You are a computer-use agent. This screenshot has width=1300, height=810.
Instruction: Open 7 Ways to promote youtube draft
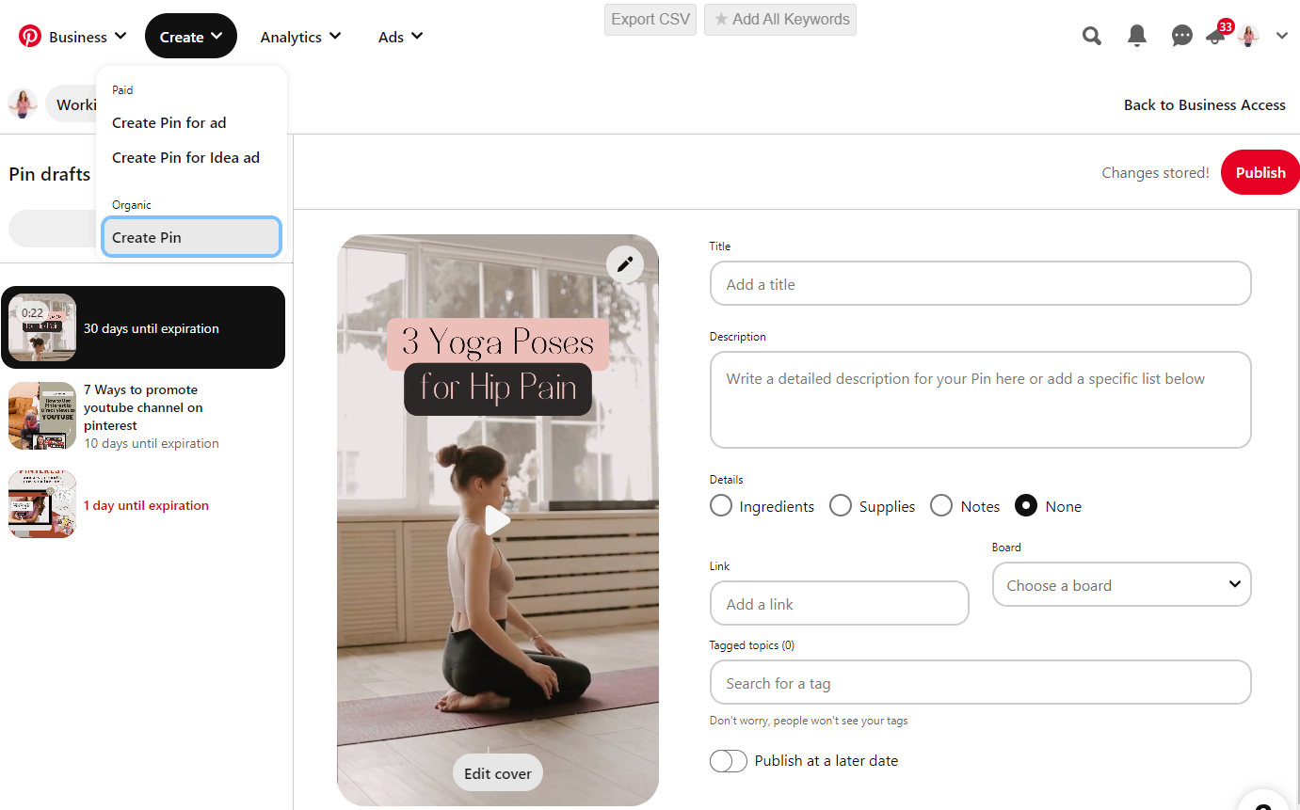pos(143,416)
